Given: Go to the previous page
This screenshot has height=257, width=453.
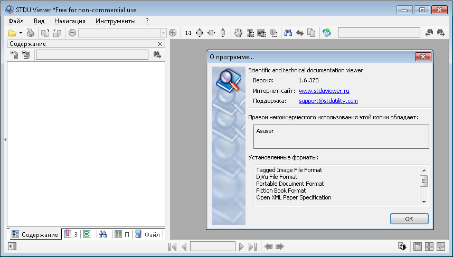Looking at the screenshot, I should click(184, 246).
